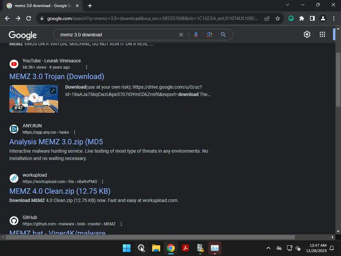Open the notification bell
Screen dimensions: 341x256
332,248
